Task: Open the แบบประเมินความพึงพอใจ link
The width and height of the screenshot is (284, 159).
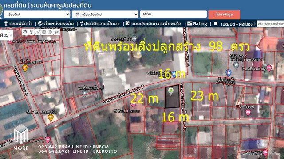Action: pyautogui.click(x=153, y=23)
